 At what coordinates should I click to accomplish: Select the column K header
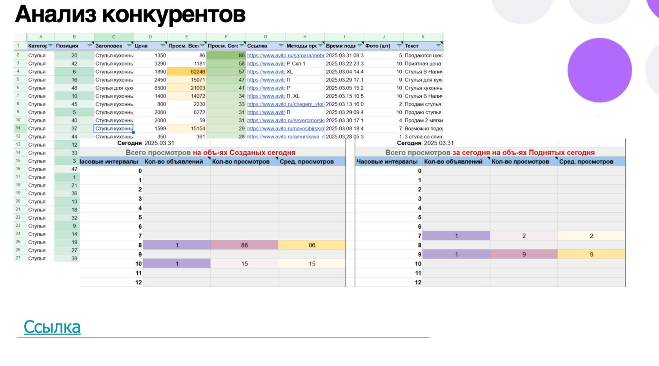click(423, 37)
